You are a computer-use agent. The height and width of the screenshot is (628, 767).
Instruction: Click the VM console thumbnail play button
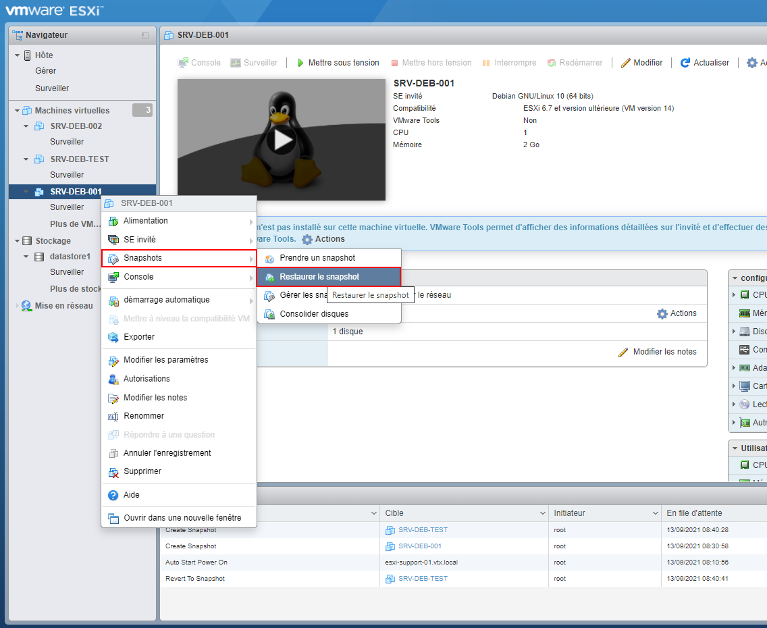(282, 140)
